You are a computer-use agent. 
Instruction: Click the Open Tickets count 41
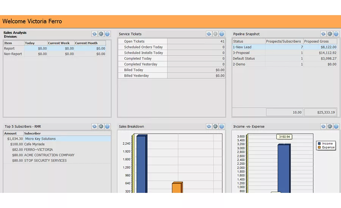pos(222,41)
